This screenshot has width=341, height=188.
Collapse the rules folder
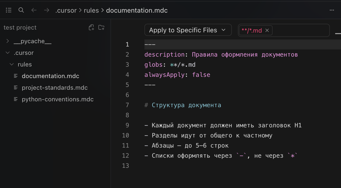(12, 64)
